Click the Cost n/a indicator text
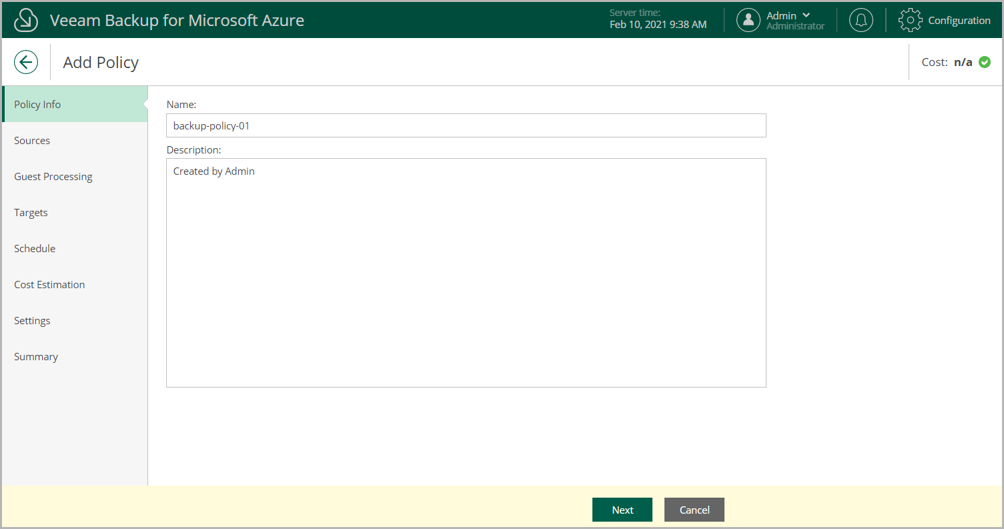The height and width of the screenshot is (529, 1004). click(947, 62)
